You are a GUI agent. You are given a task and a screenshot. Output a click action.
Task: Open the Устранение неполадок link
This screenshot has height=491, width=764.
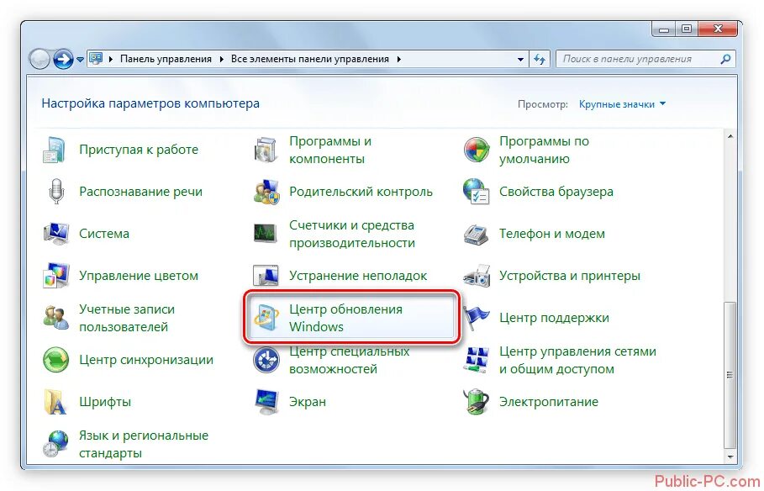tap(358, 276)
